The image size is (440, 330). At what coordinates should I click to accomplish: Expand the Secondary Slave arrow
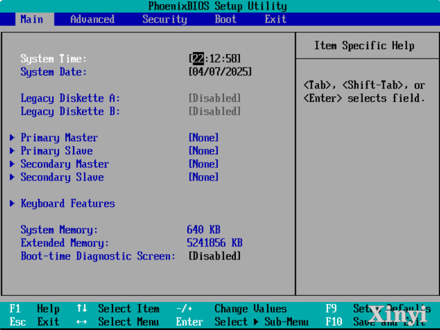(12, 177)
